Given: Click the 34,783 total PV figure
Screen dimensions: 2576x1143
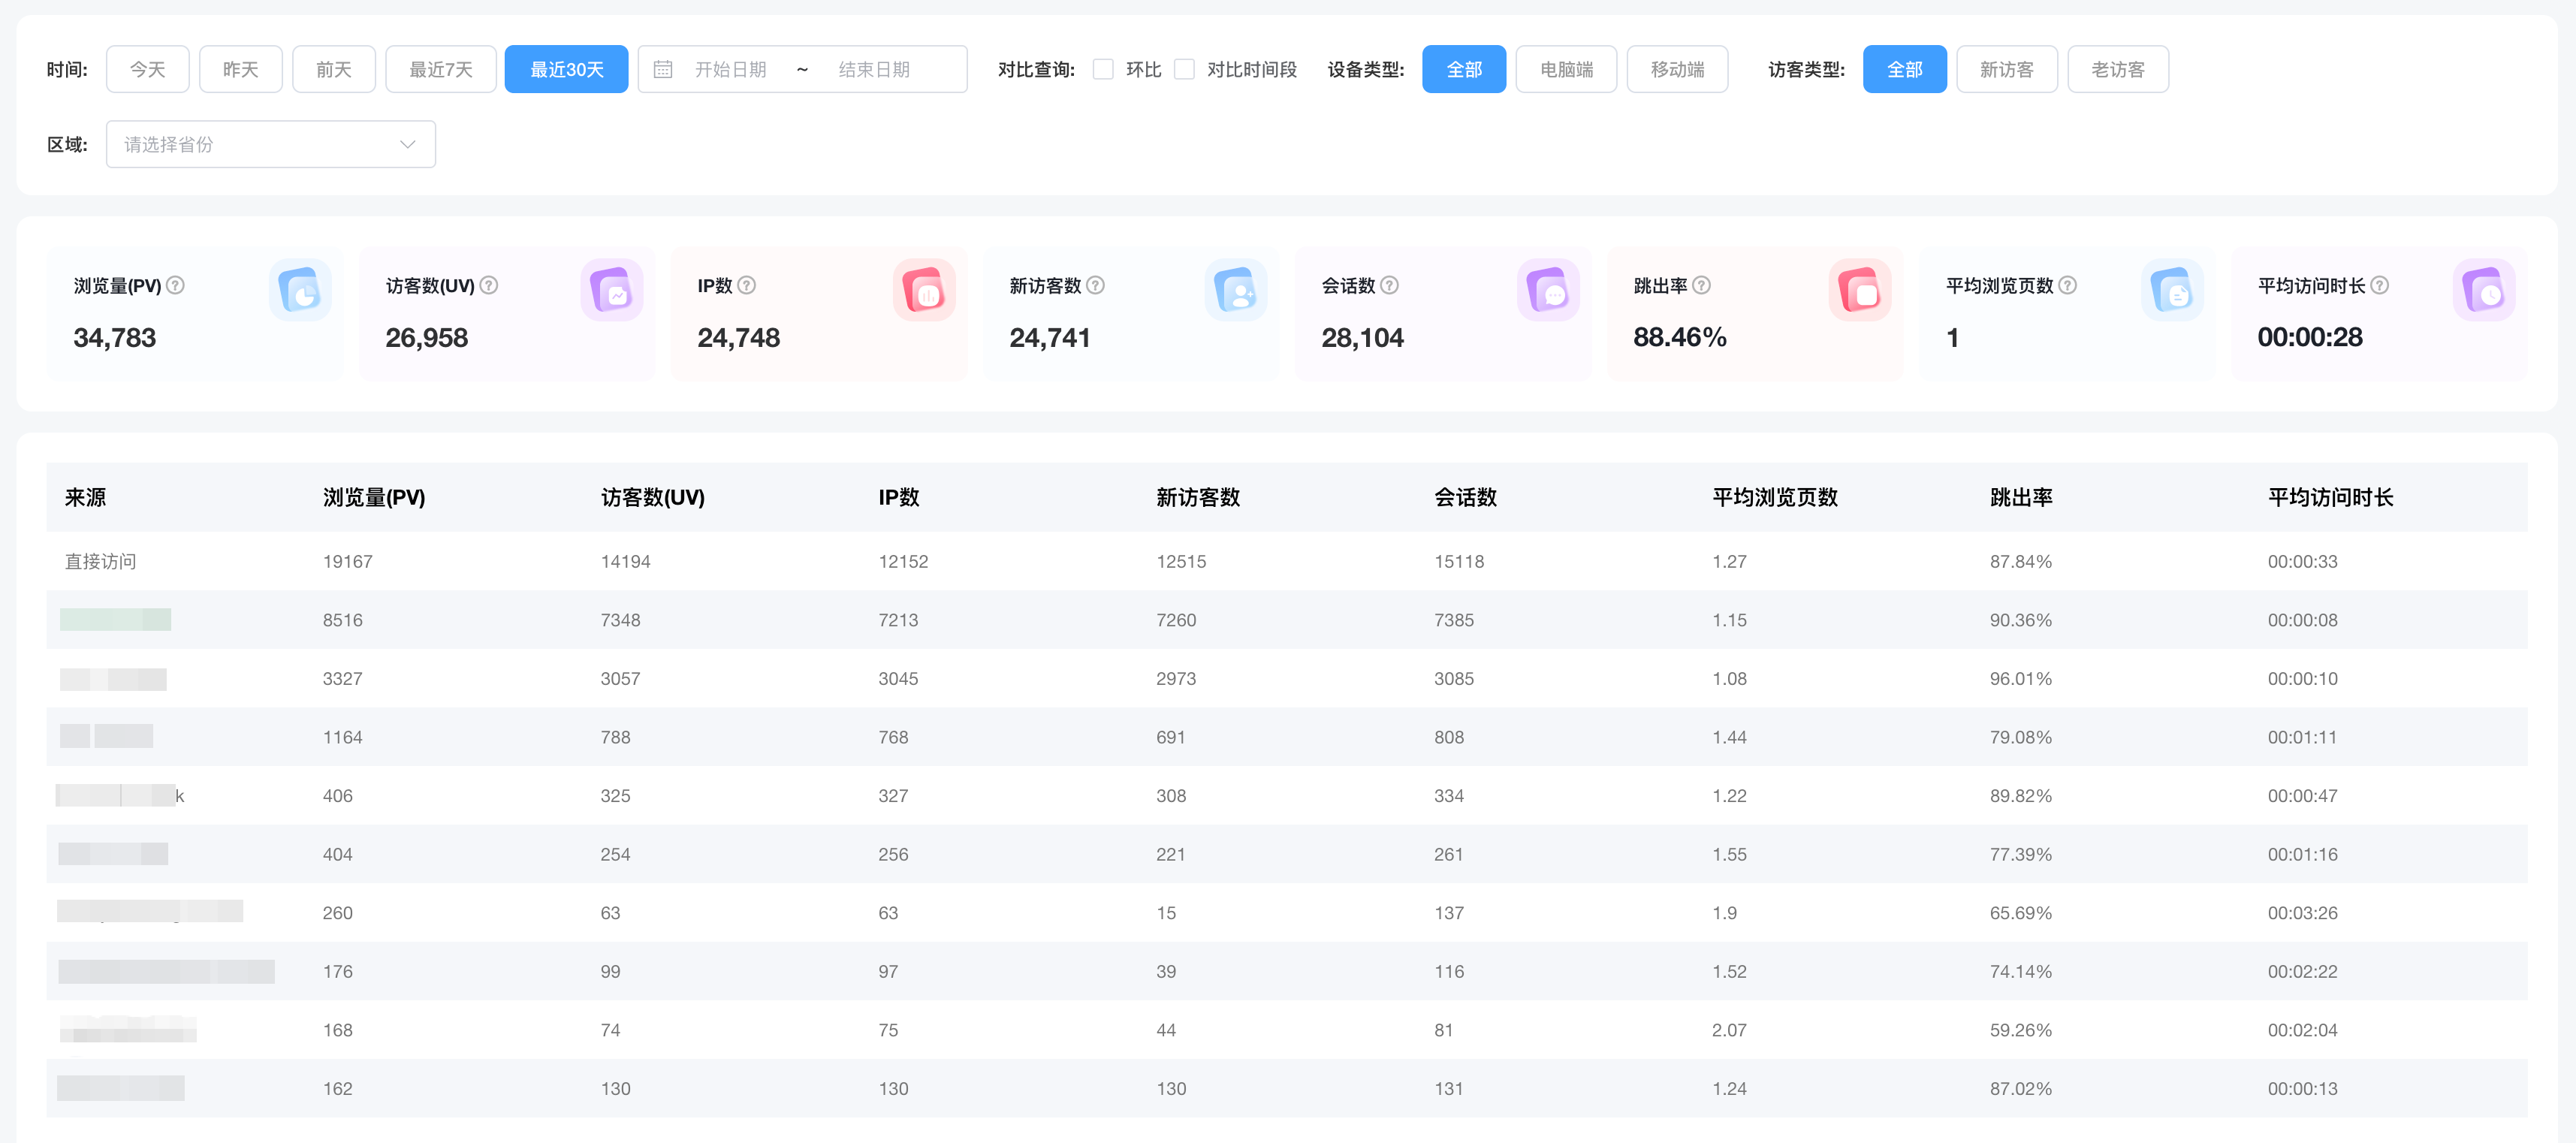Looking at the screenshot, I should (115, 338).
